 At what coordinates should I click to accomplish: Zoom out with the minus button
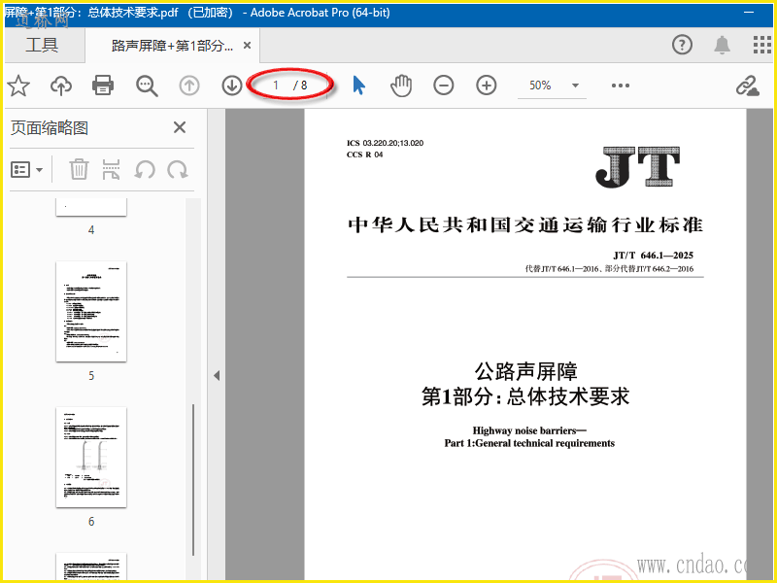coord(444,86)
